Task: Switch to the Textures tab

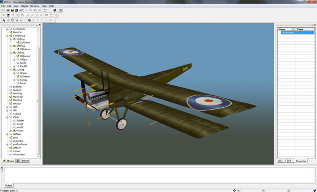Action: coord(23,161)
